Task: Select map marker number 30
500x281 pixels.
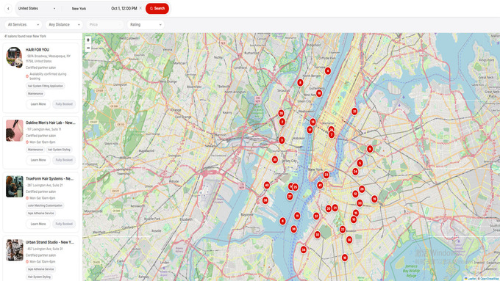Action: 349,240
